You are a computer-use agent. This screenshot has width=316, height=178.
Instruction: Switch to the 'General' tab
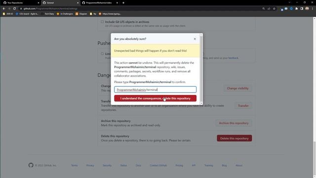pos(60,3)
